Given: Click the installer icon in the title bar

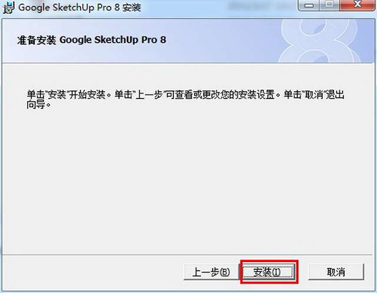Looking at the screenshot, I should 8,7.
